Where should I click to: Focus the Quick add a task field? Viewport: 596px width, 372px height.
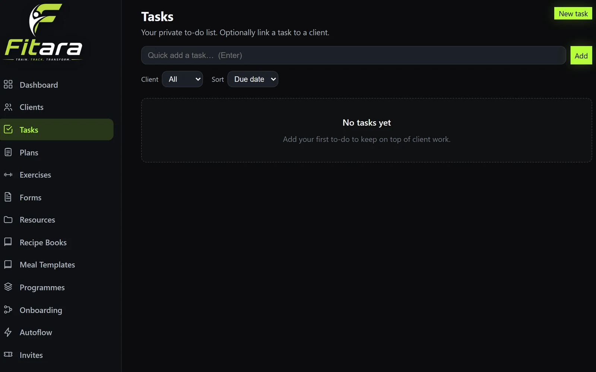pyautogui.click(x=354, y=55)
